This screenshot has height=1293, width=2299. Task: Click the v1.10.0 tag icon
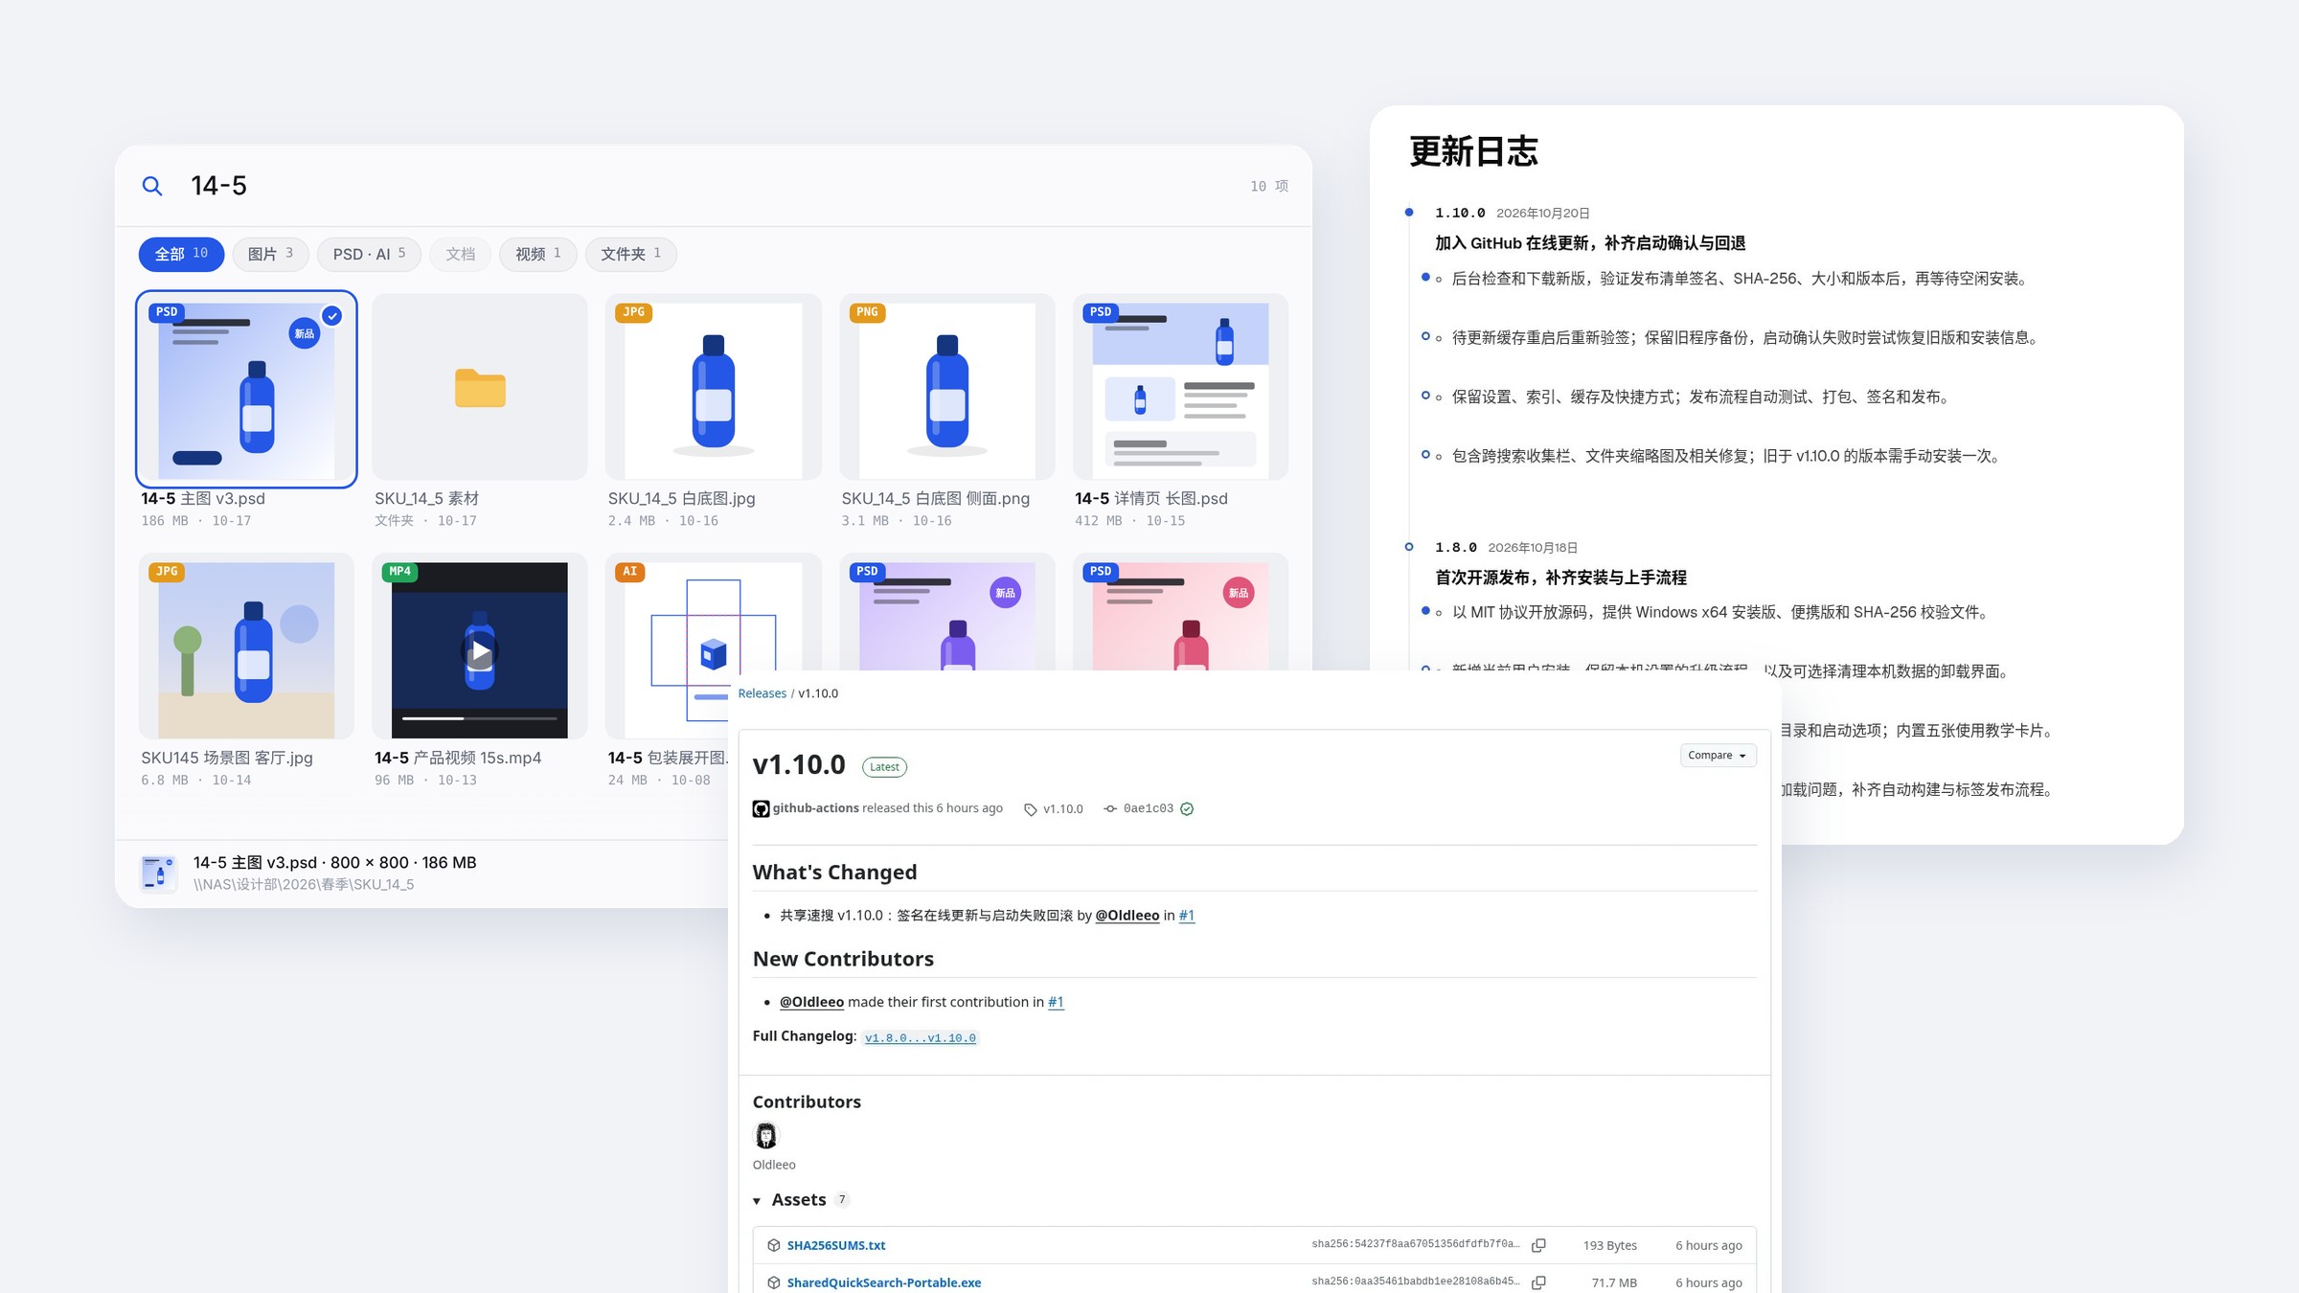click(1031, 809)
